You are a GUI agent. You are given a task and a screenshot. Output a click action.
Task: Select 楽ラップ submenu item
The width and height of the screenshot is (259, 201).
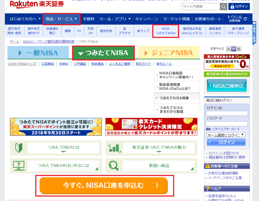[x=143, y=31]
